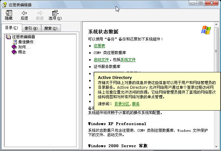Open the 启动文件 hyperlink
This screenshot has height=151, width=221.
tap(101, 60)
